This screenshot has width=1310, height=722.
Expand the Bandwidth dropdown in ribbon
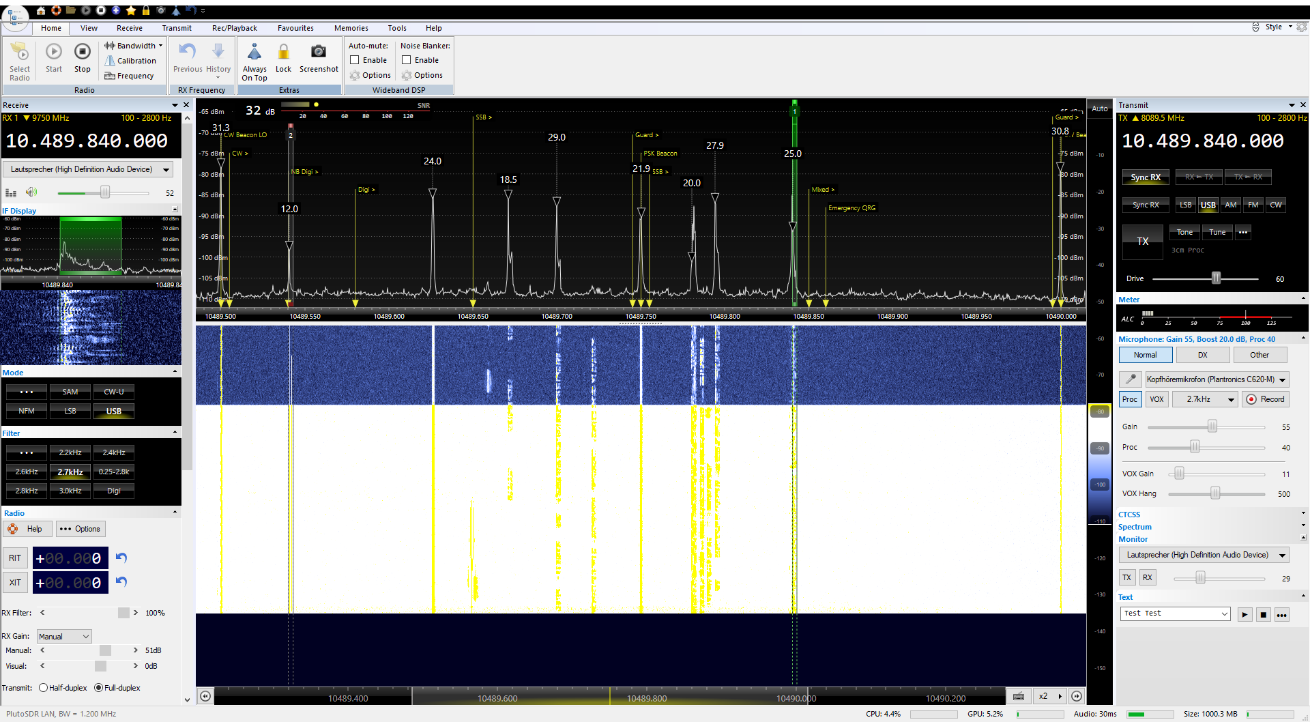135,46
